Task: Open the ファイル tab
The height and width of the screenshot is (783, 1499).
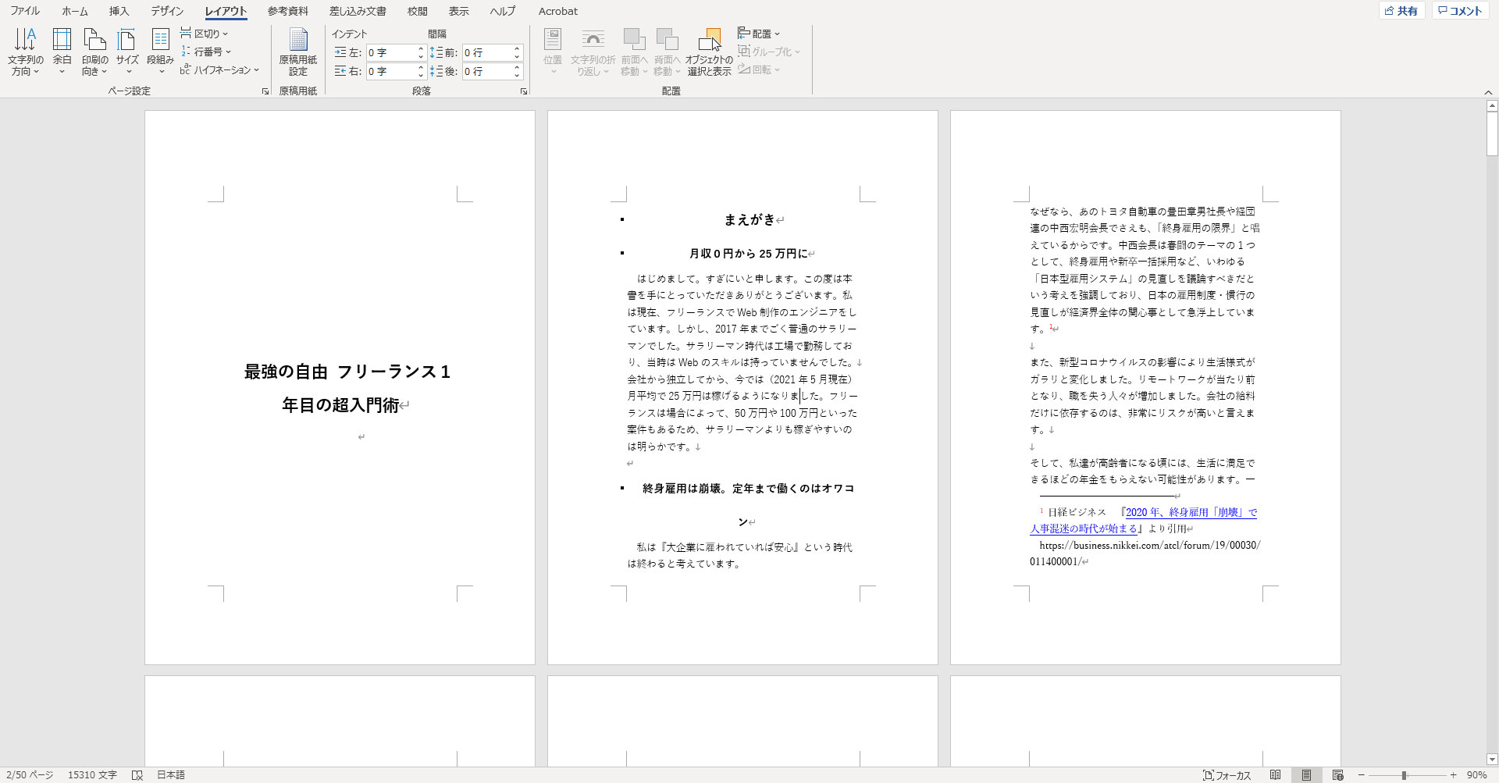Action: 25,11
